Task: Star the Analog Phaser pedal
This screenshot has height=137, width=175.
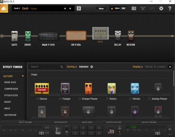Action: pyautogui.click(x=150, y=99)
